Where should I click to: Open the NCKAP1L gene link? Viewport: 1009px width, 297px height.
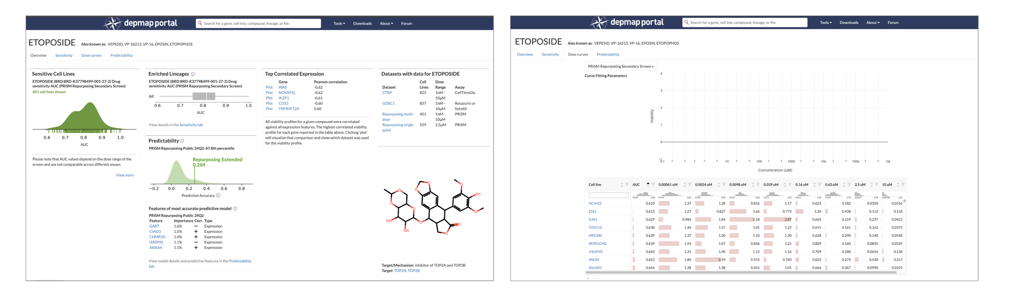[x=287, y=92]
